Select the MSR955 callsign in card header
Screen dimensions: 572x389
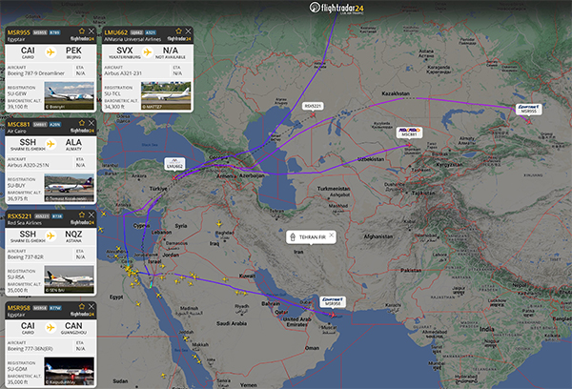point(19,32)
